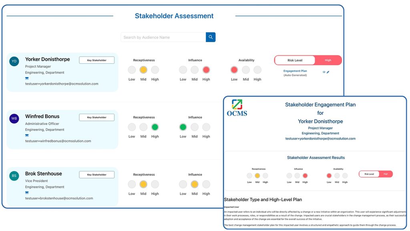Image resolution: width=410 pixels, height=231 pixels.
Task: Click the pencil icon to edit Yorker's Engagement Plan
Action: point(328,72)
